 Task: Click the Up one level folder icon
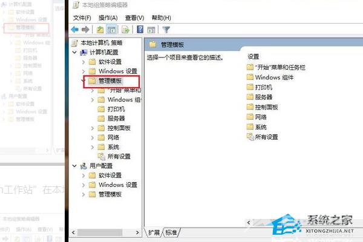coord(100,30)
